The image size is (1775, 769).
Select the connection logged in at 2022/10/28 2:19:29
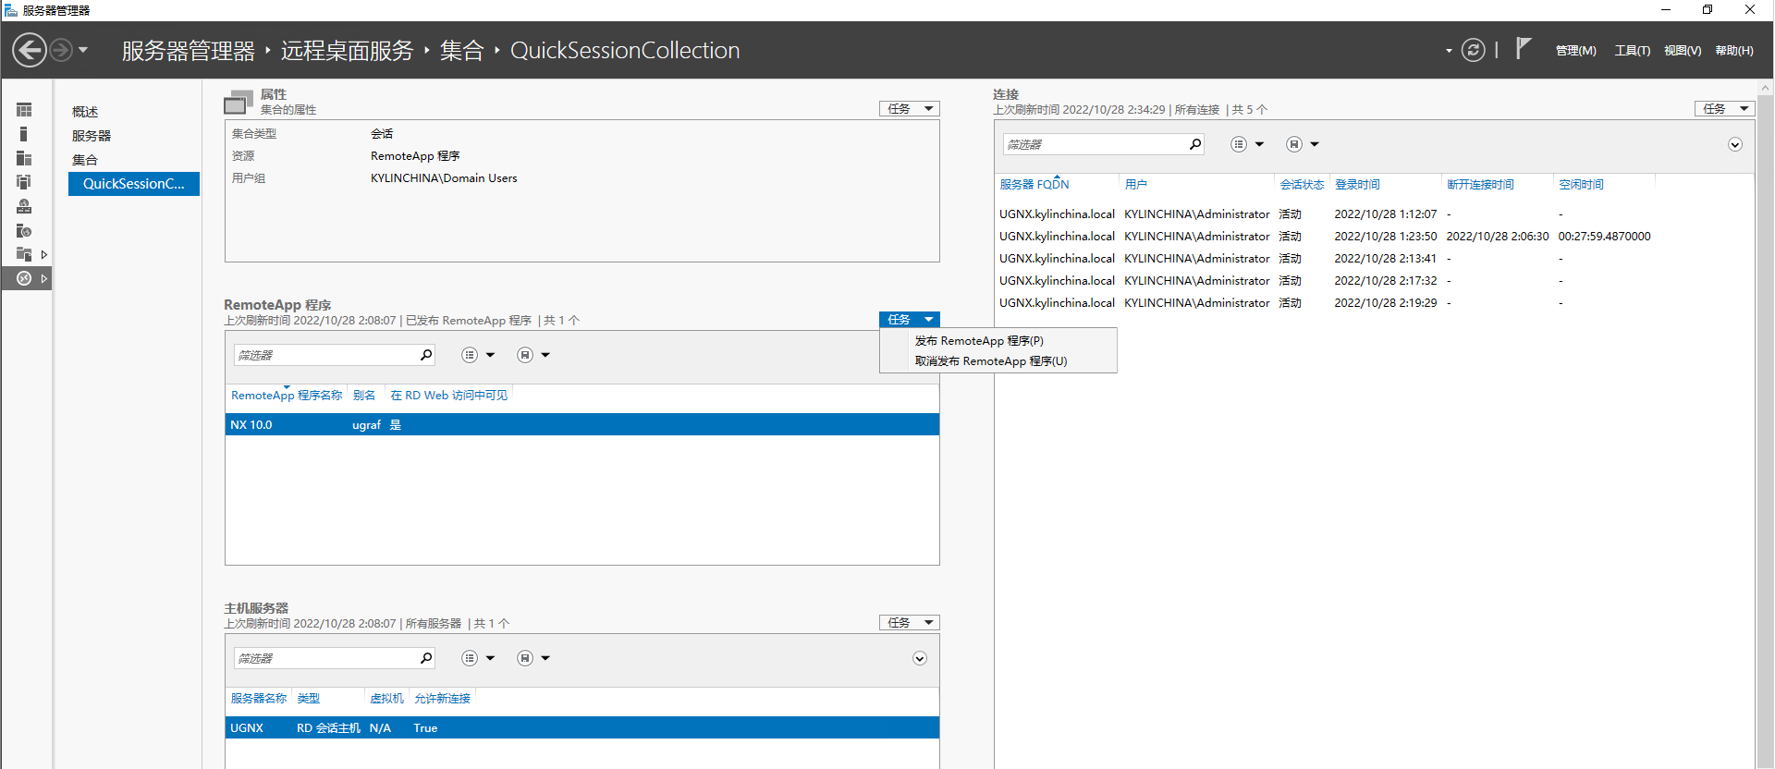point(1374,303)
